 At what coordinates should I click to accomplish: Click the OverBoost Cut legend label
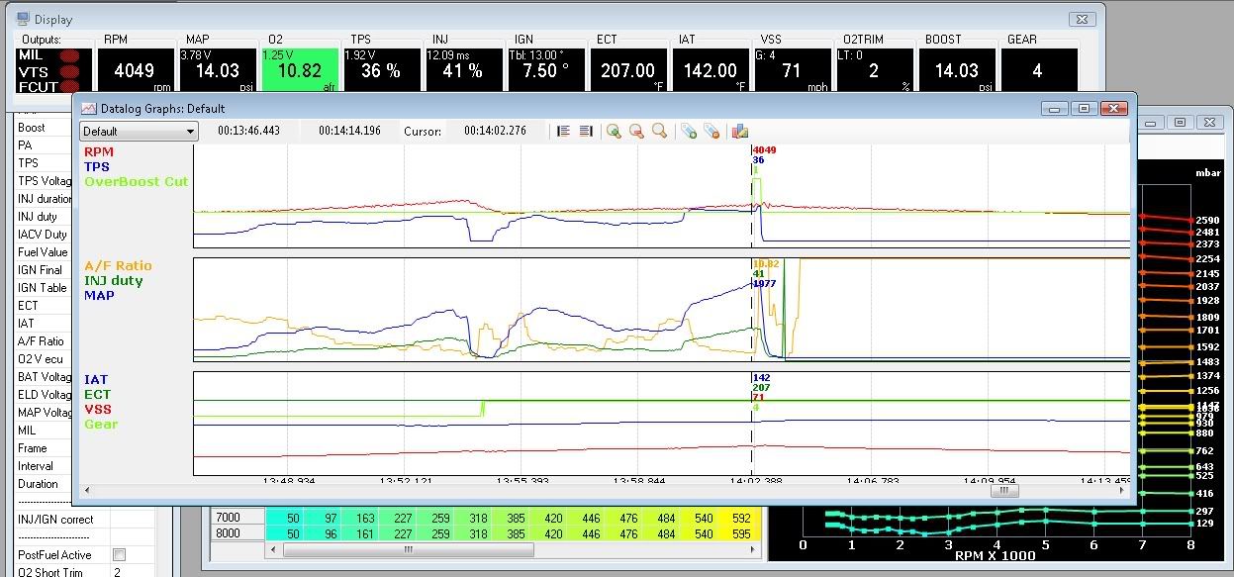pyautogui.click(x=137, y=182)
